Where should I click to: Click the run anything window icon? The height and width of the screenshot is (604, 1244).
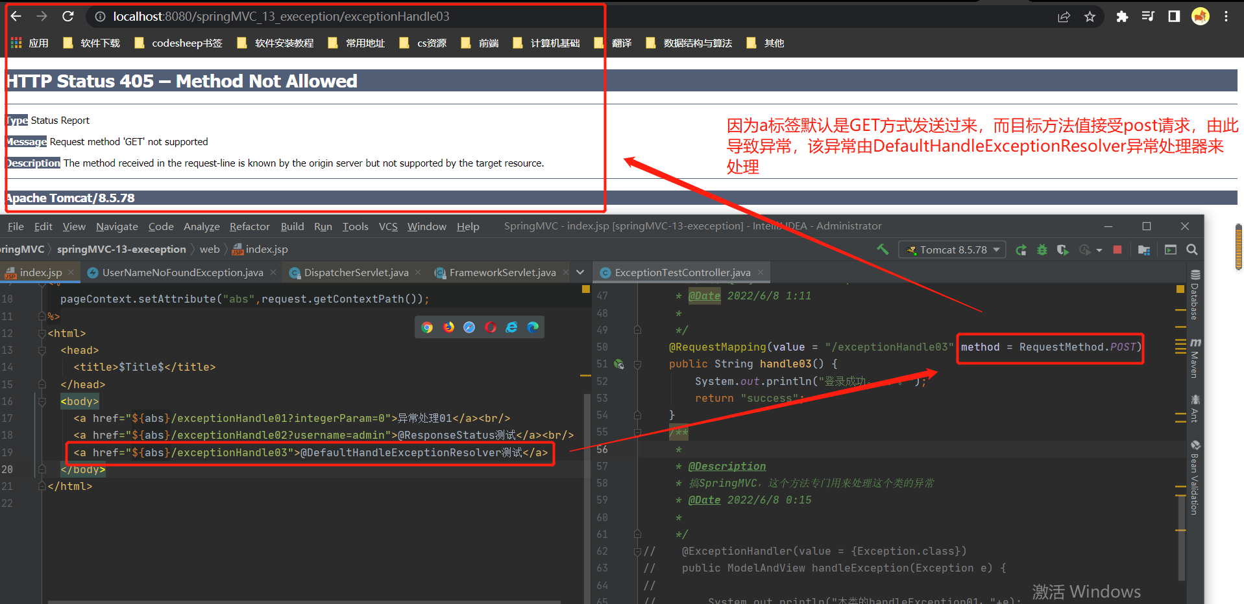pyautogui.click(x=1171, y=250)
